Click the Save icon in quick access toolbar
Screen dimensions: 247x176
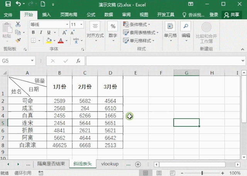pos(8,4)
